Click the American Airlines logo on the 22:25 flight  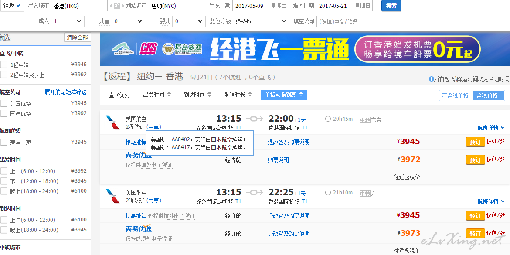click(112, 196)
